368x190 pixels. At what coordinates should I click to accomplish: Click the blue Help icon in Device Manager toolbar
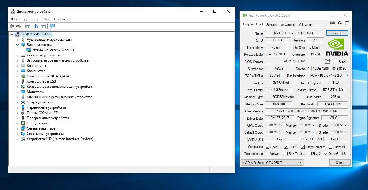36,26
